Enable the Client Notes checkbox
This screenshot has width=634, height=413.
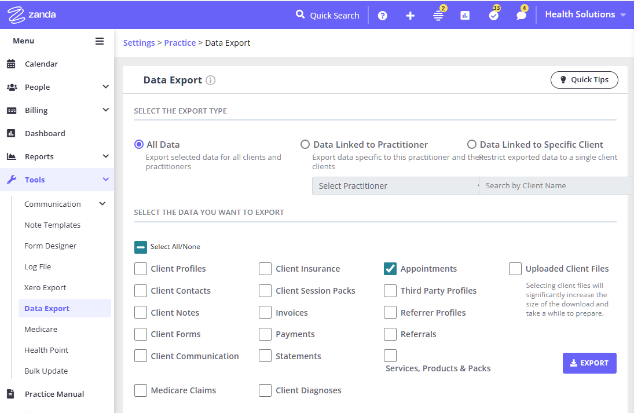coord(141,313)
